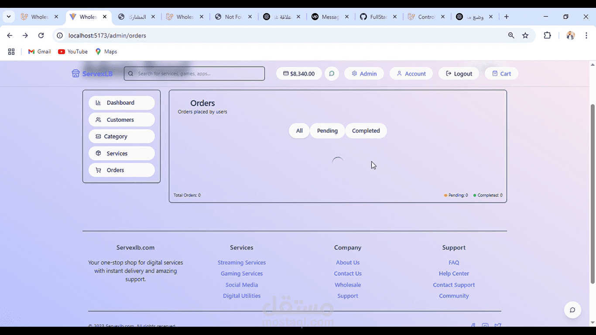Open Category in the admin sidebar
This screenshot has height=335, width=596.
click(122, 137)
